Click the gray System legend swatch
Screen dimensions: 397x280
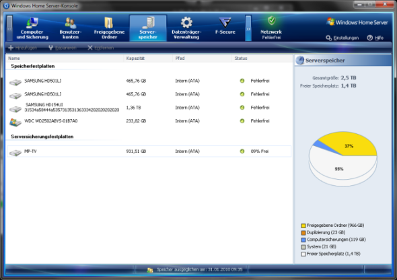coord(303,247)
